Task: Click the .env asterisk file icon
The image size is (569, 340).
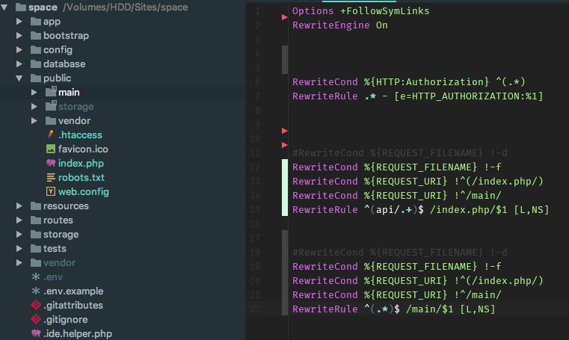Action: click(36, 276)
